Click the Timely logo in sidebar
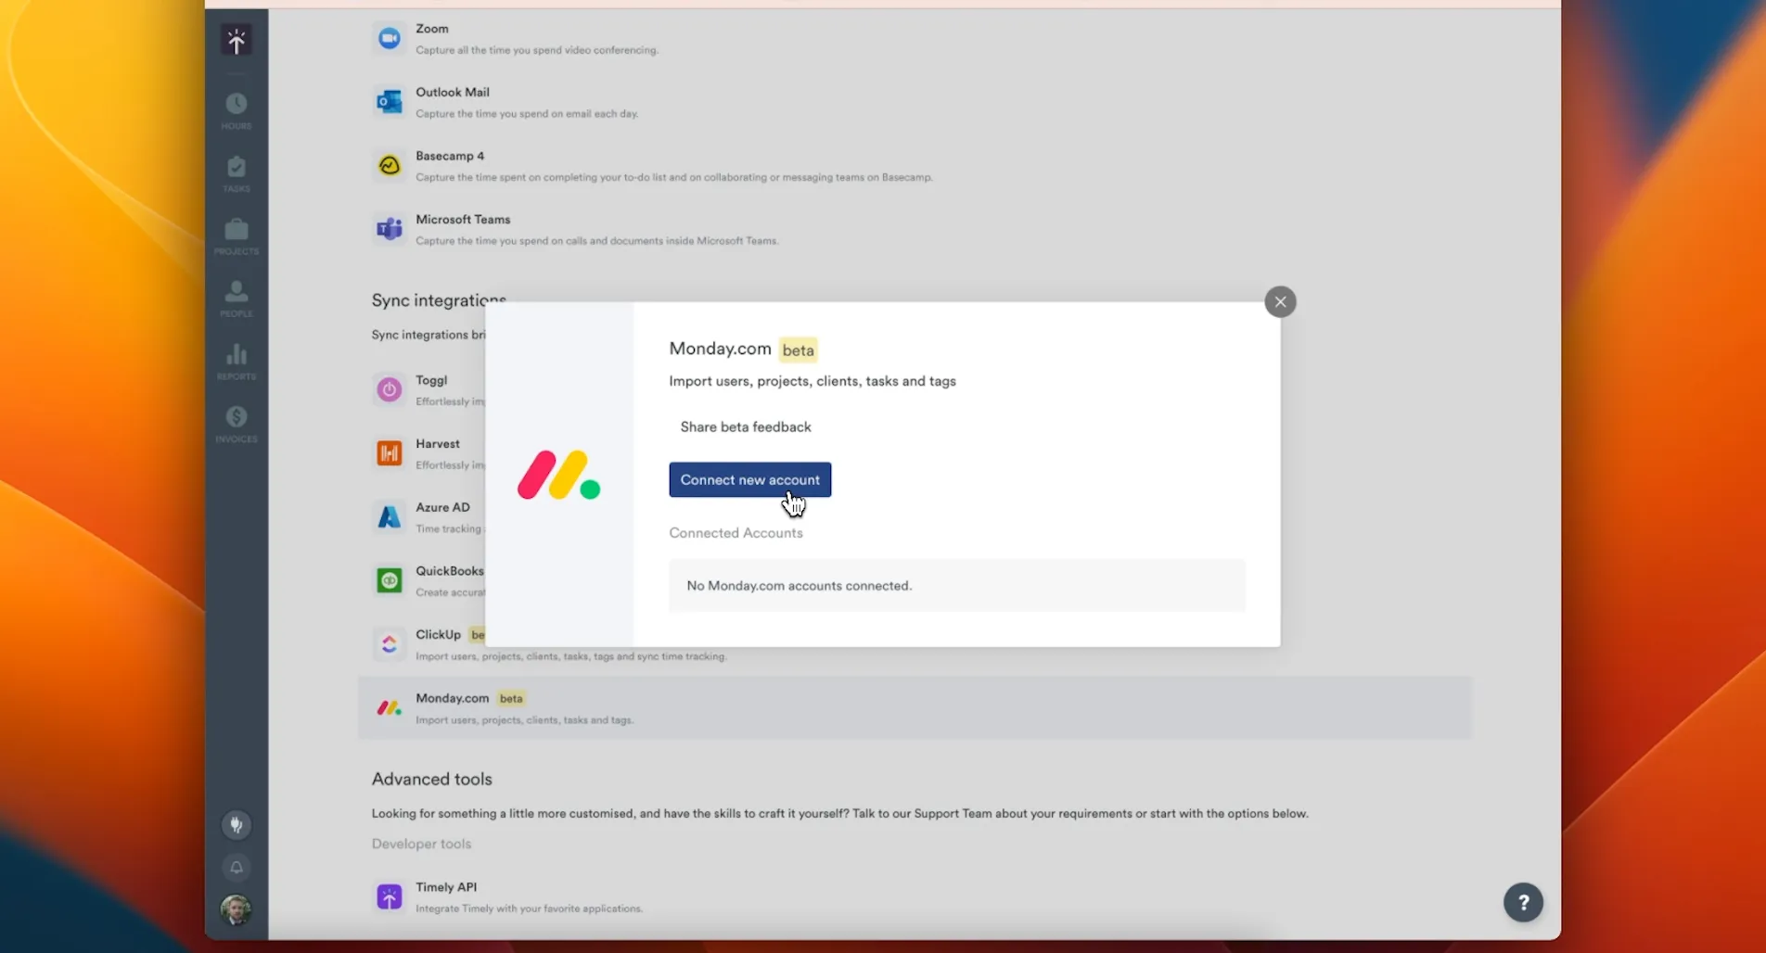This screenshot has height=953, width=1766. point(237,41)
